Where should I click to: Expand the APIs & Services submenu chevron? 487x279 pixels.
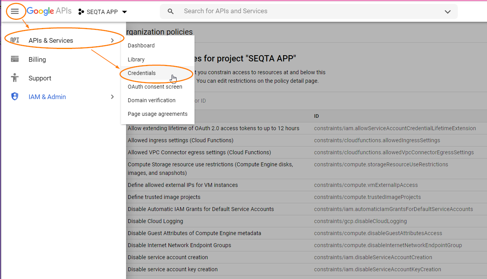[113, 40]
